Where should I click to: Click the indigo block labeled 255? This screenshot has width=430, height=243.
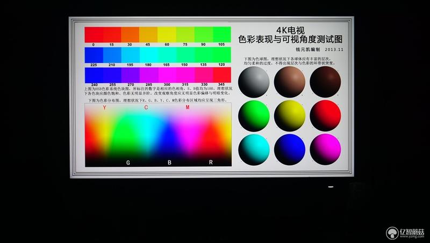coord(112,75)
